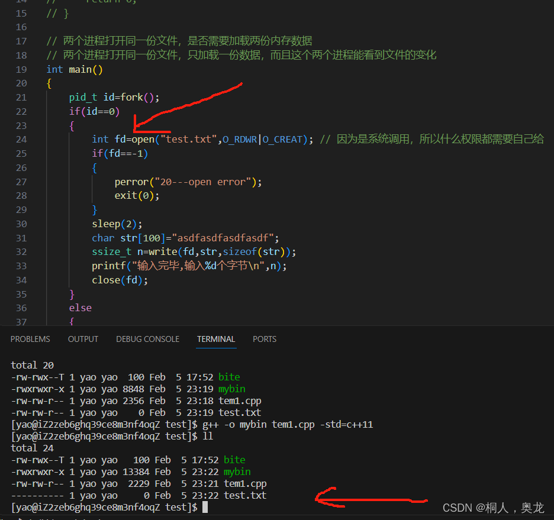Click the open("test.txt" call in code
Viewport: 554px width, 520px height.
click(x=174, y=140)
